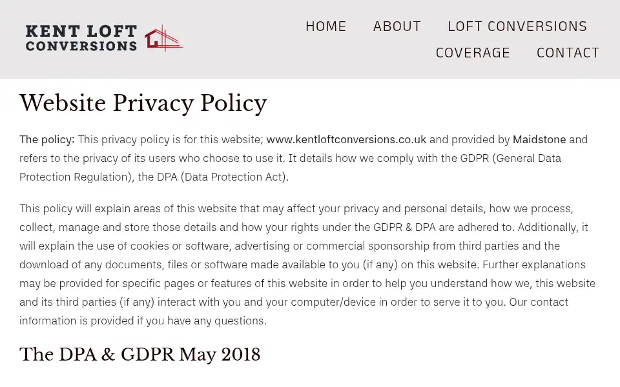Image resolution: width=620 pixels, height=387 pixels.
Task: Click the bold 'The policy:' label
Action: point(47,139)
